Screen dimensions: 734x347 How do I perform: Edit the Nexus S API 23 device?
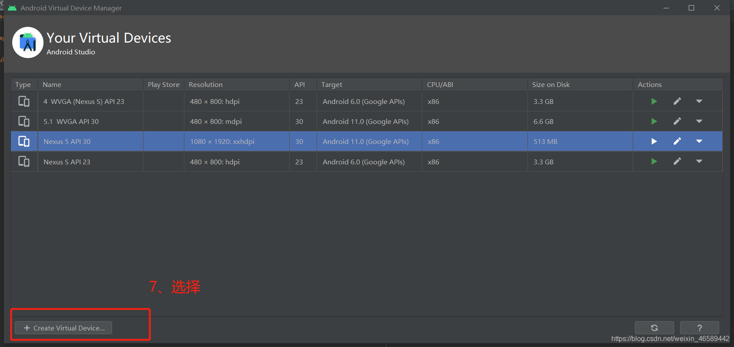pos(677,161)
